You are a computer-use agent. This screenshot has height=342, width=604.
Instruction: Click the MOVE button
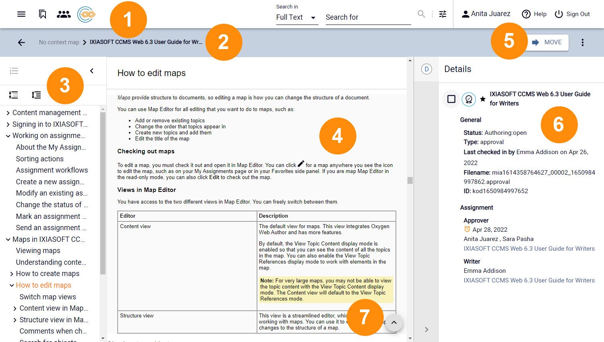click(547, 42)
